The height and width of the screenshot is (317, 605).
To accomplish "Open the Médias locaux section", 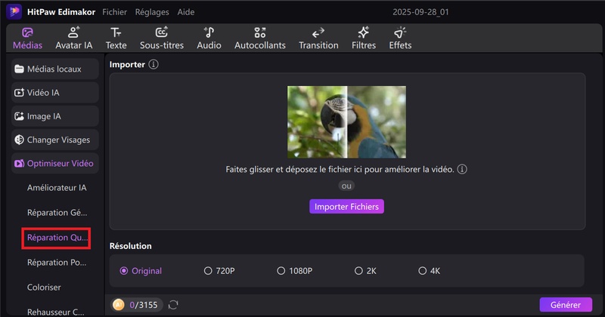I will 55,69.
